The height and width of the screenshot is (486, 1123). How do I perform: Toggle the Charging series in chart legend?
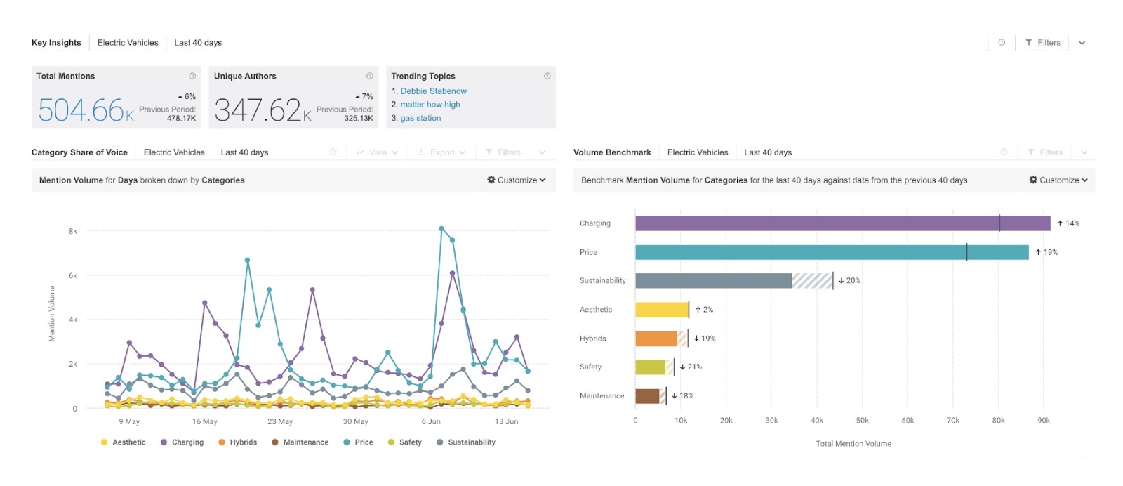pyautogui.click(x=182, y=442)
